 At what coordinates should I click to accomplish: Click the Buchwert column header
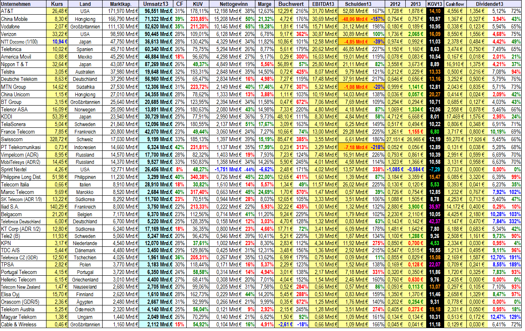(291, 4)
